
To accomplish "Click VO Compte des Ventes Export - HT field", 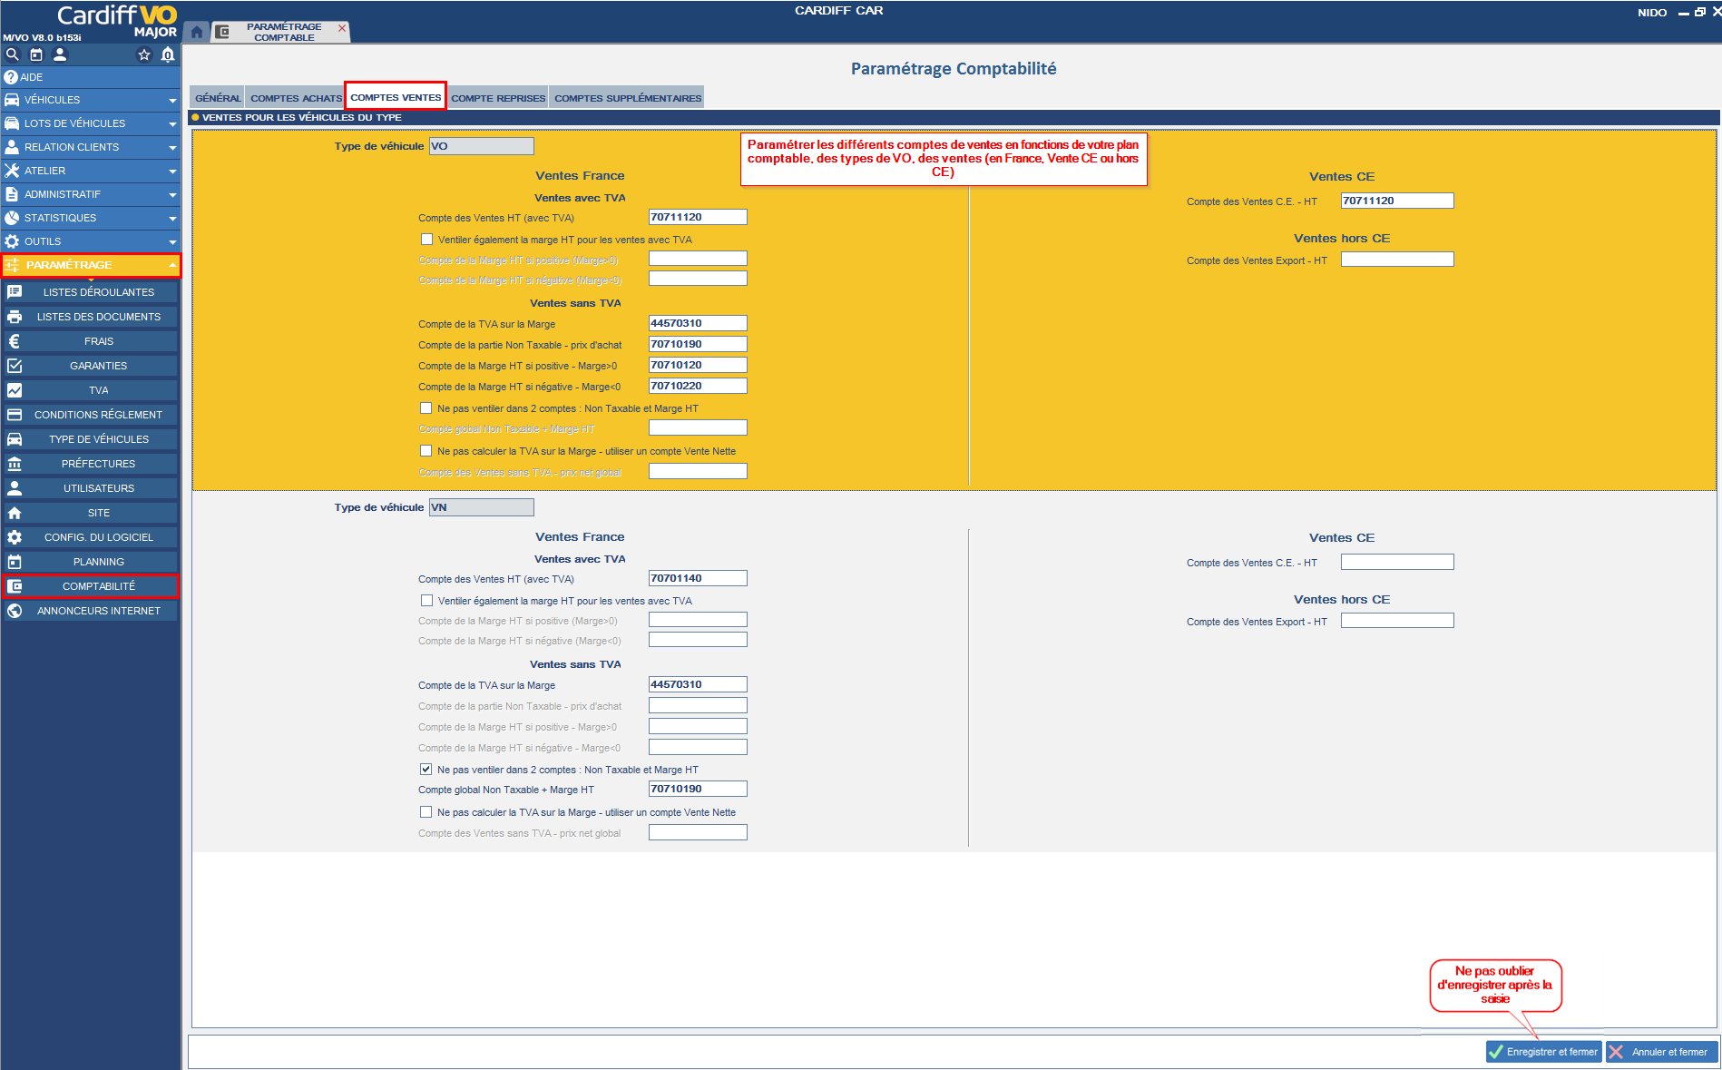I will coord(1397,260).
